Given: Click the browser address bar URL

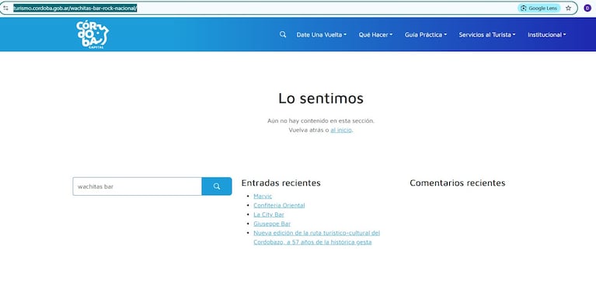Looking at the screenshot, I should [75, 8].
